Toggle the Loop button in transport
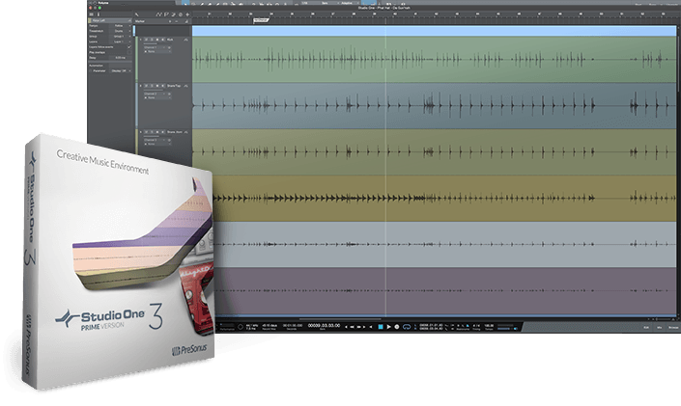The image size is (681, 406). coord(406,328)
